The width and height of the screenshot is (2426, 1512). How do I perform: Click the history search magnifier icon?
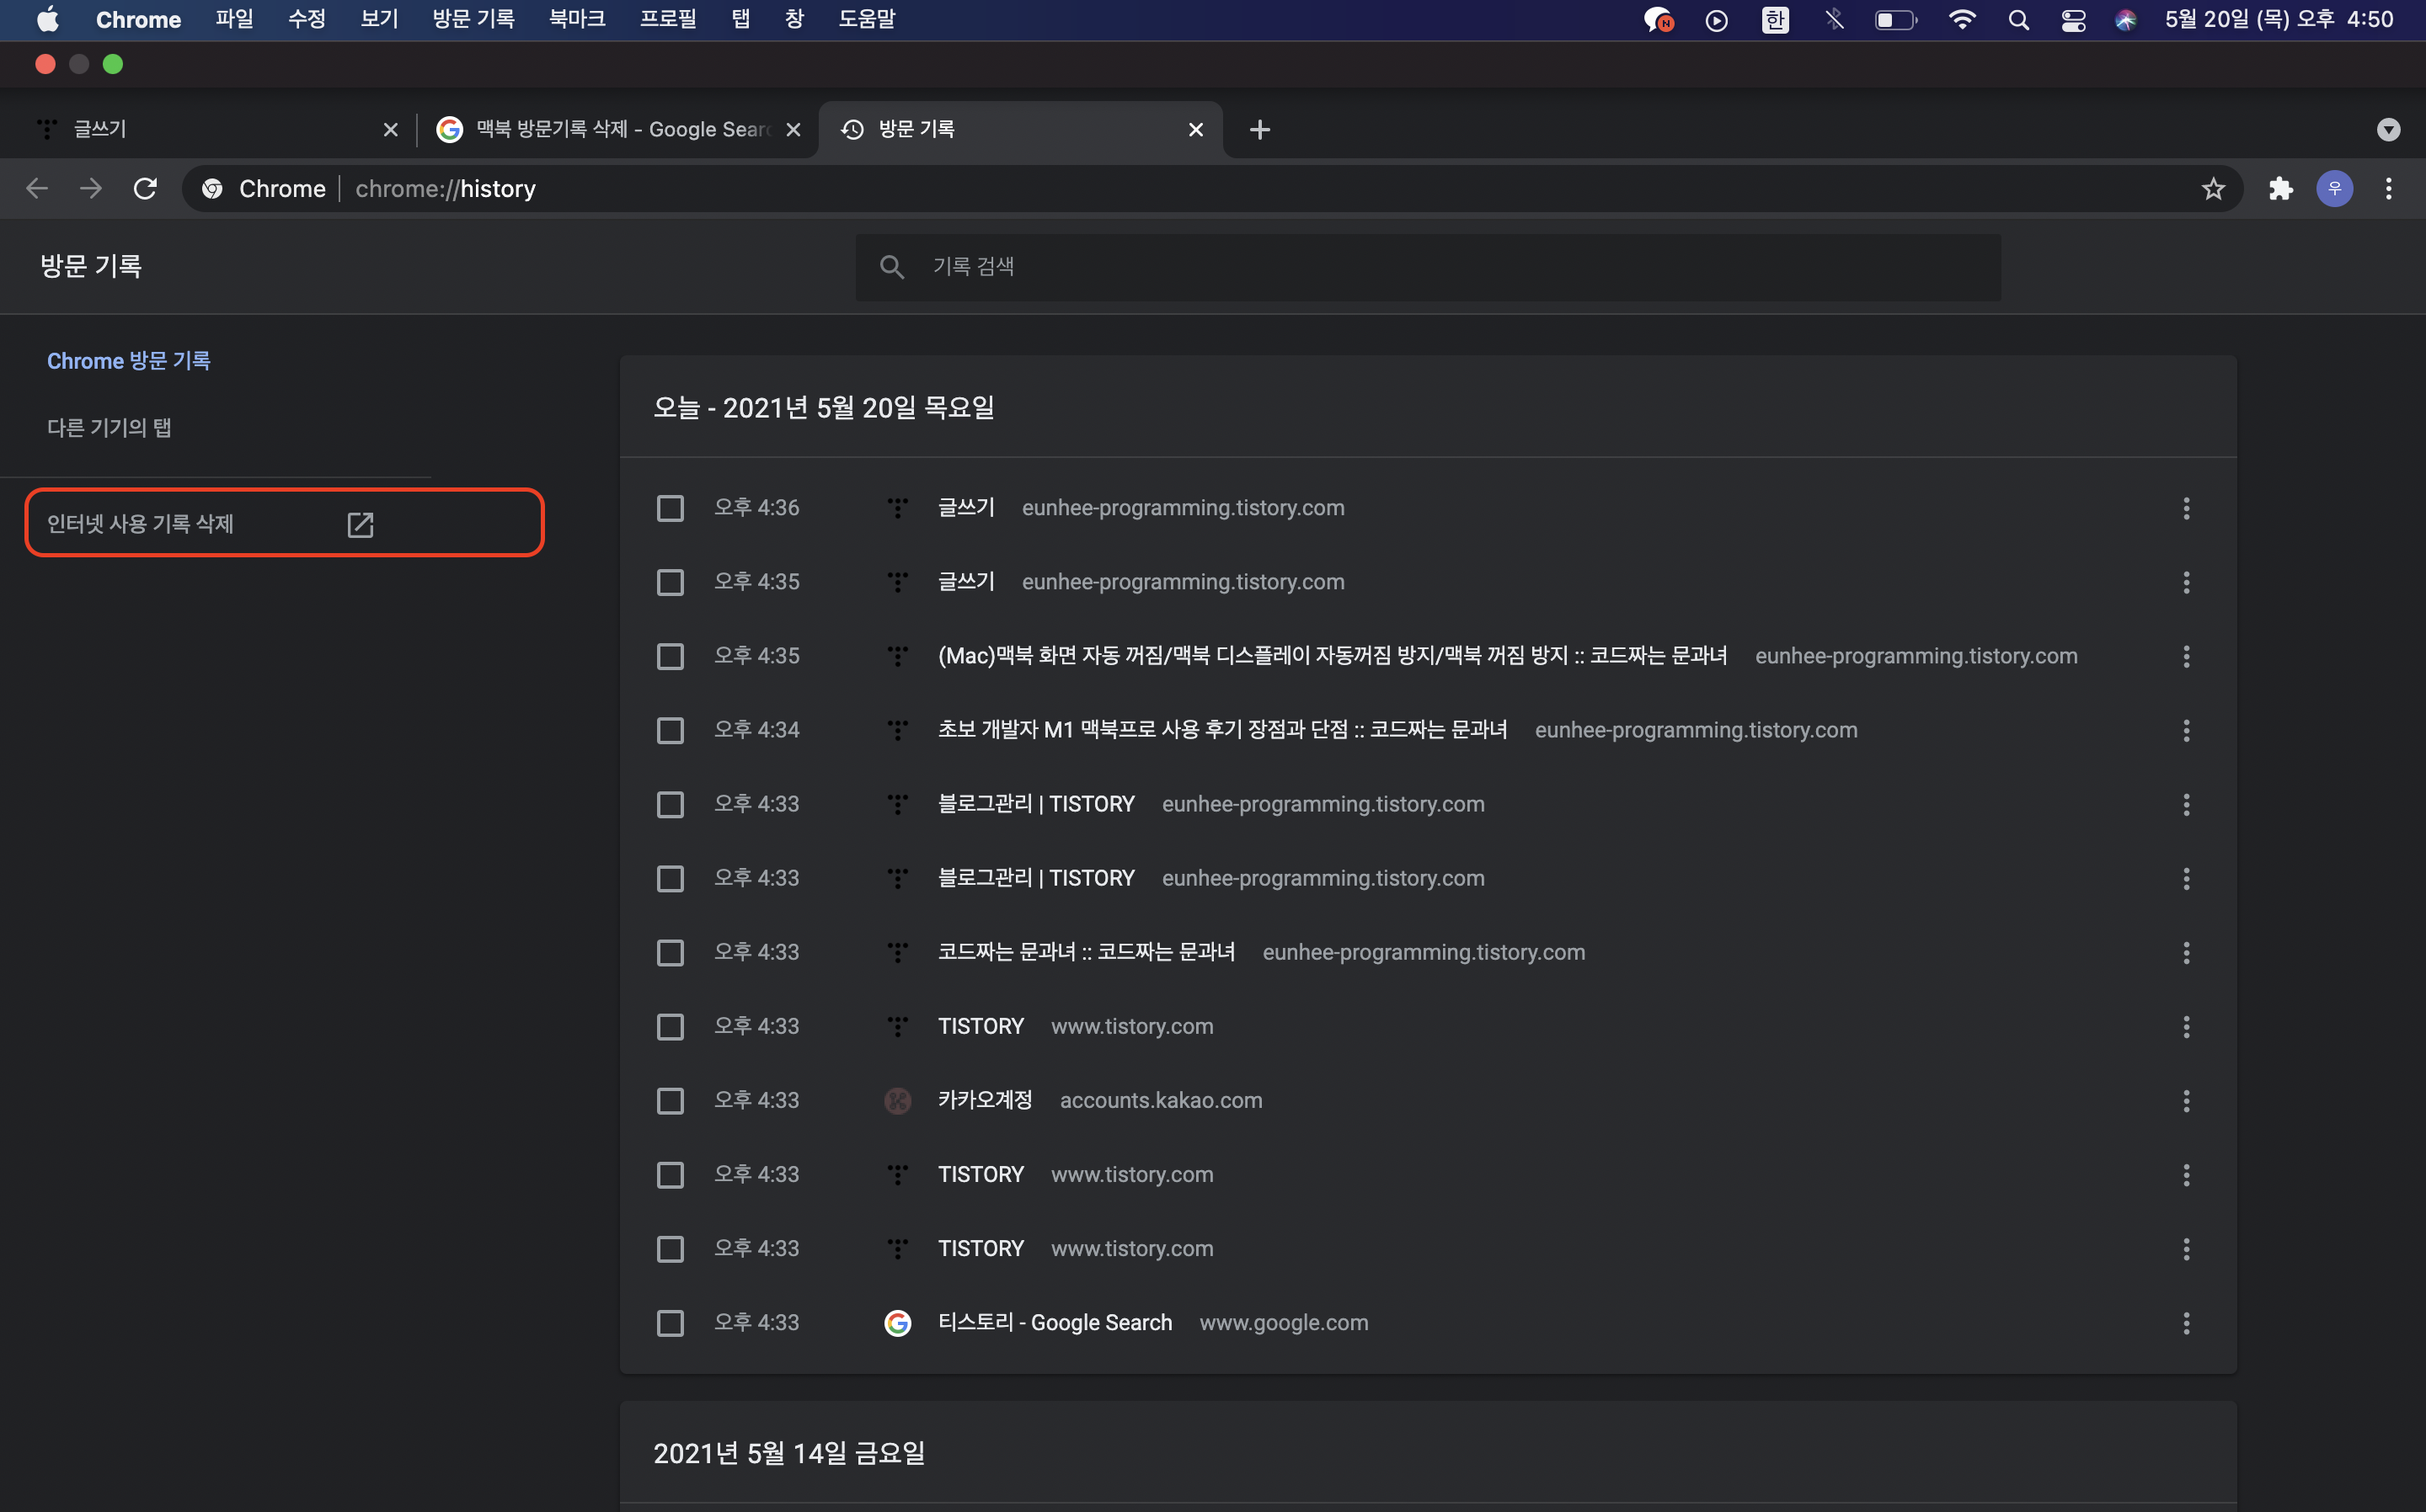tap(891, 267)
